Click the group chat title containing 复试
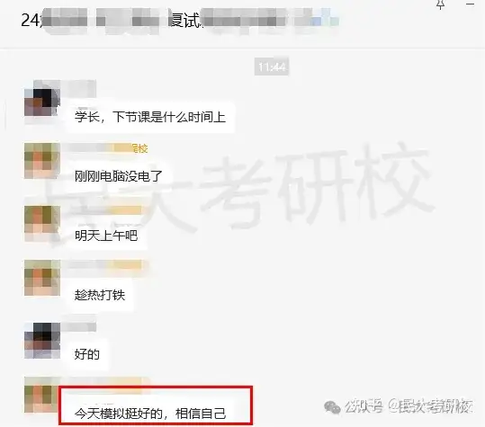 click(180, 20)
